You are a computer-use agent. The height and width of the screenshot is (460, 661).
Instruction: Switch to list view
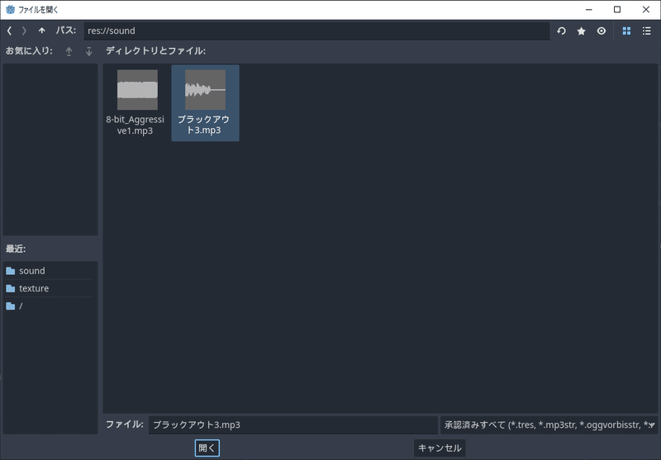point(647,31)
